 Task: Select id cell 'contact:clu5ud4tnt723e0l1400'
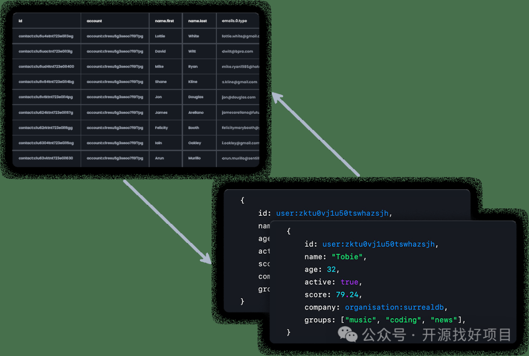point(46,67)
